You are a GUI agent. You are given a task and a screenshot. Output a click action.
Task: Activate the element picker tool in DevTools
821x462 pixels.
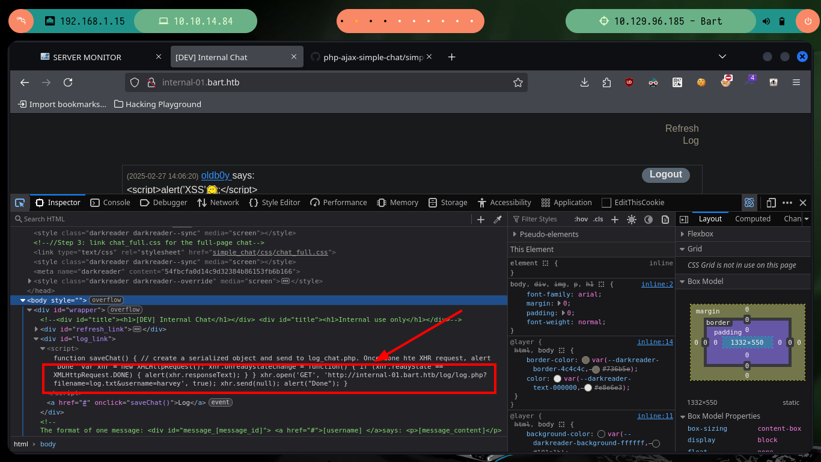pyautogui.click(x=20, y=203)
